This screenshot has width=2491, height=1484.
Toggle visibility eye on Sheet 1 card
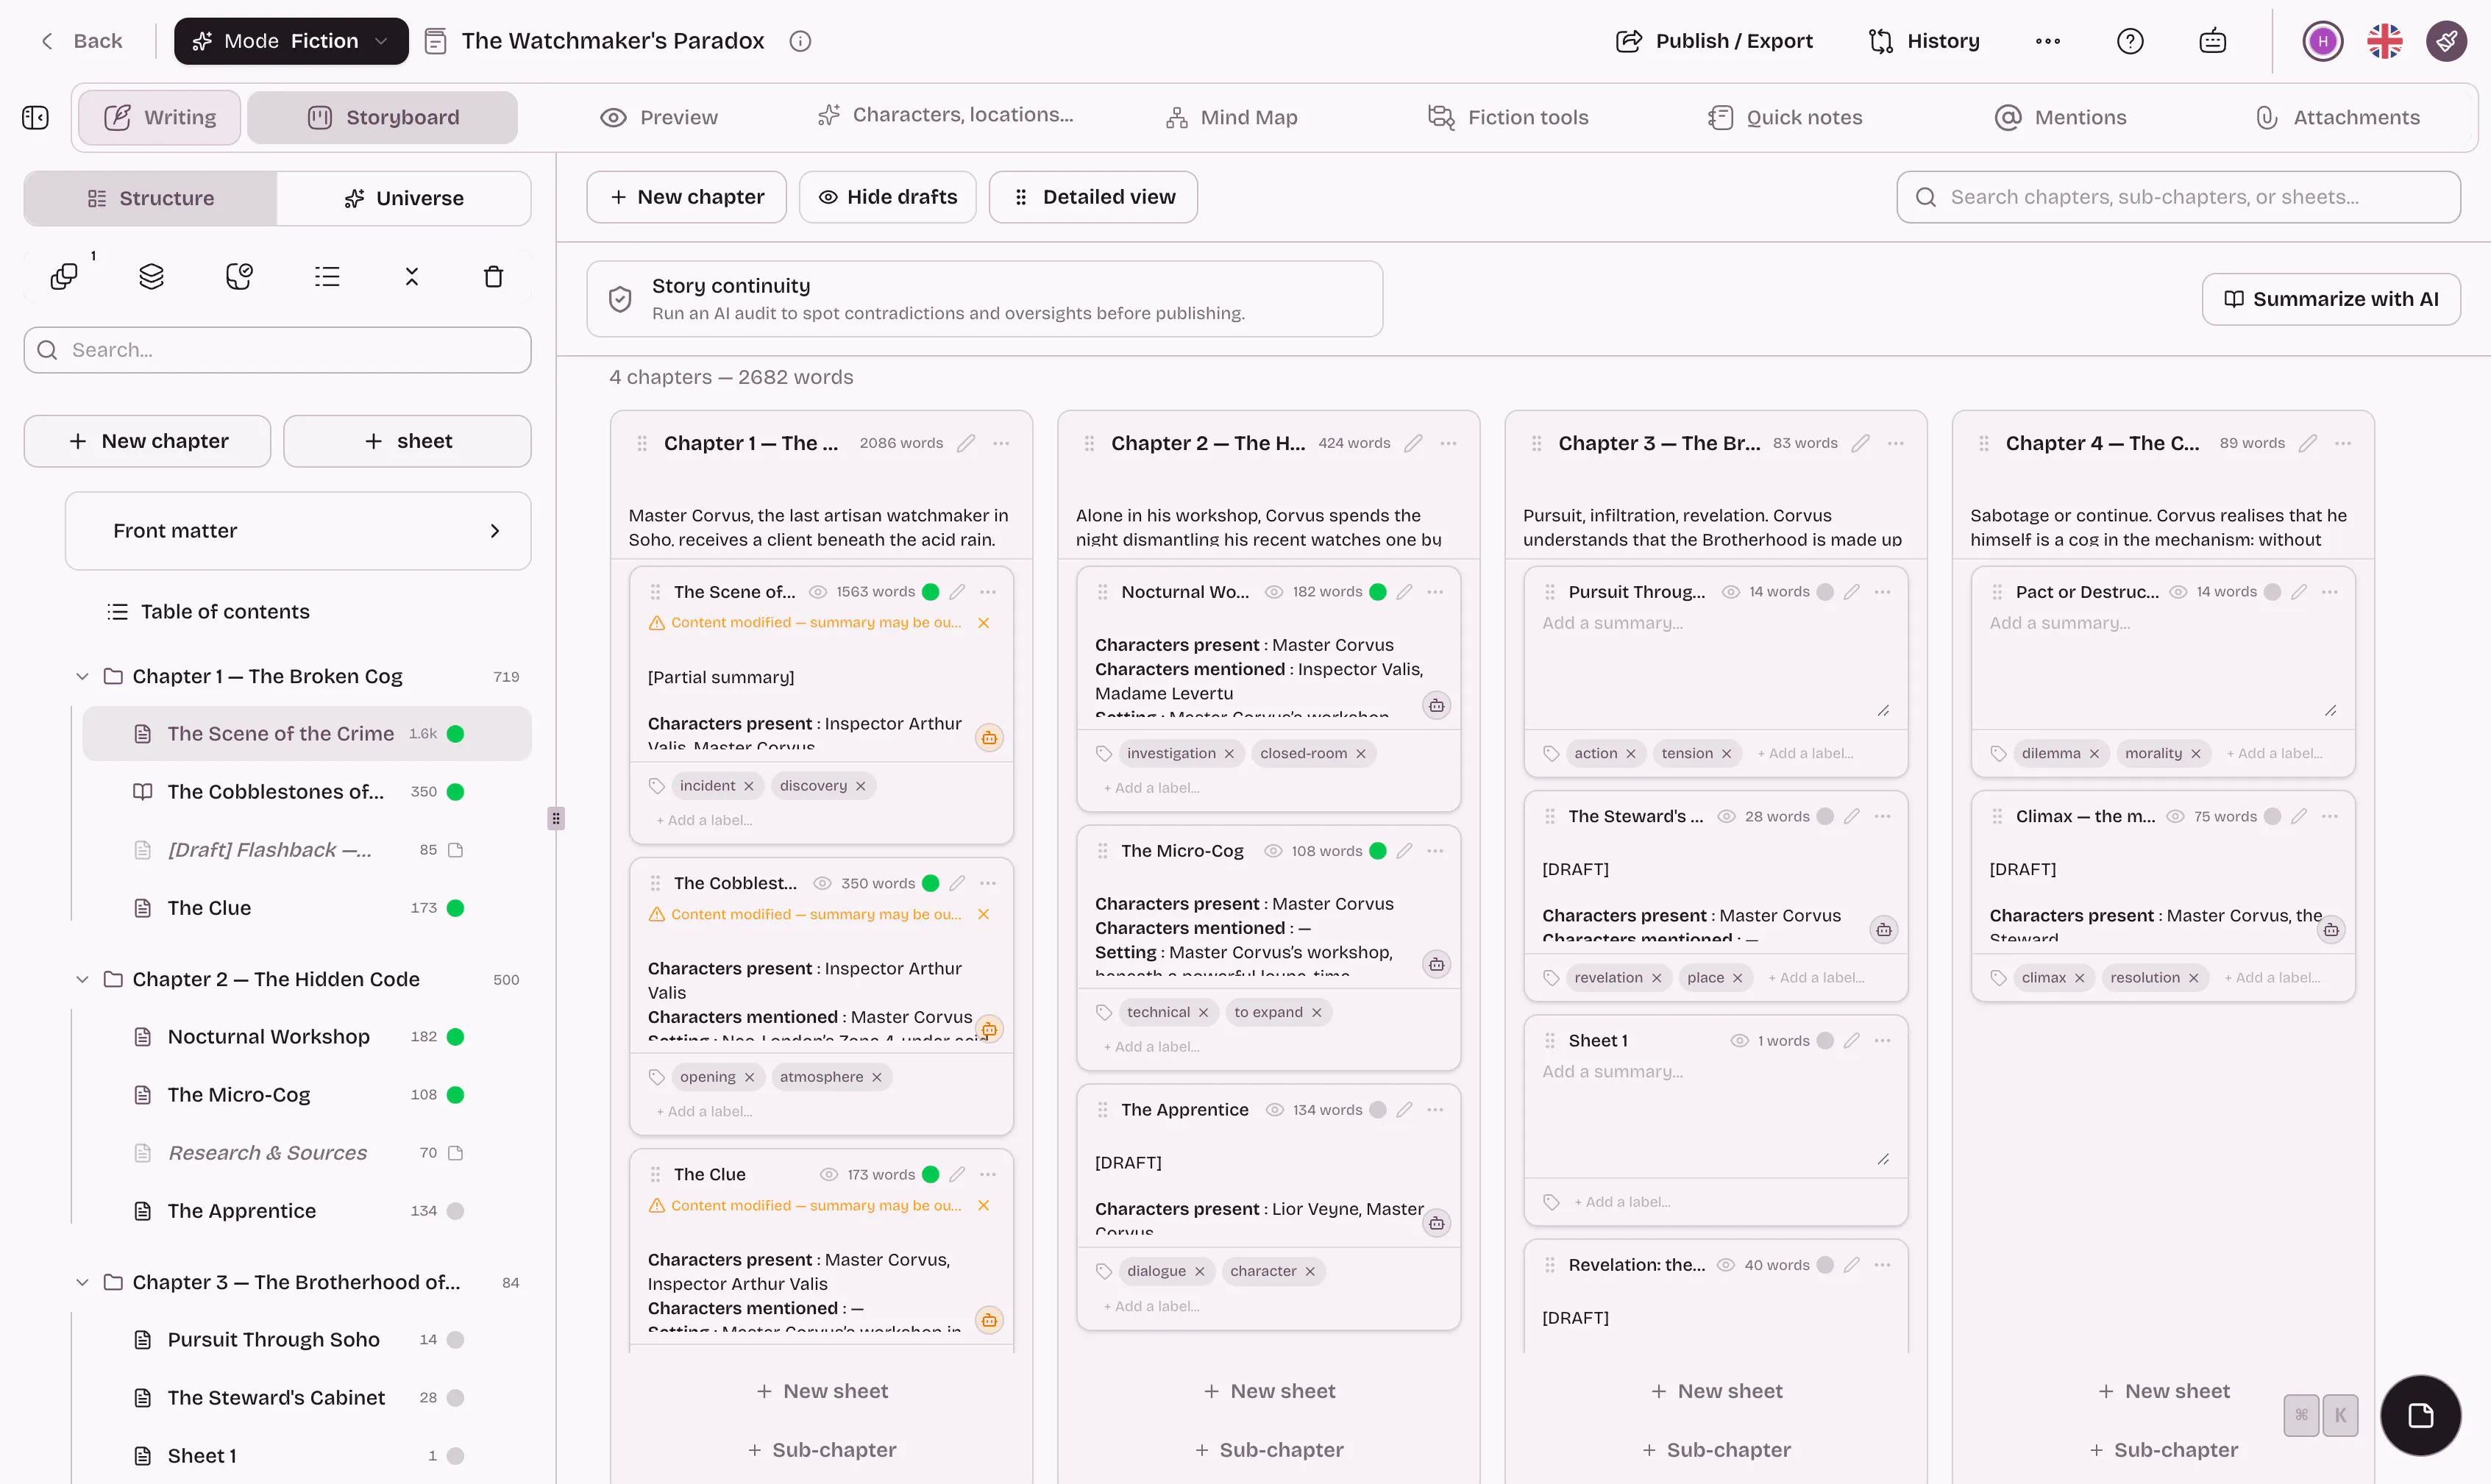[1740, 1041]
